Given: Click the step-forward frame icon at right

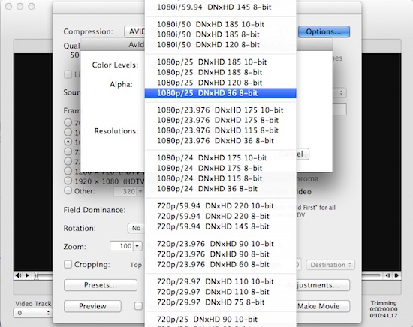Looking at the screenshot, I should 396,275.
